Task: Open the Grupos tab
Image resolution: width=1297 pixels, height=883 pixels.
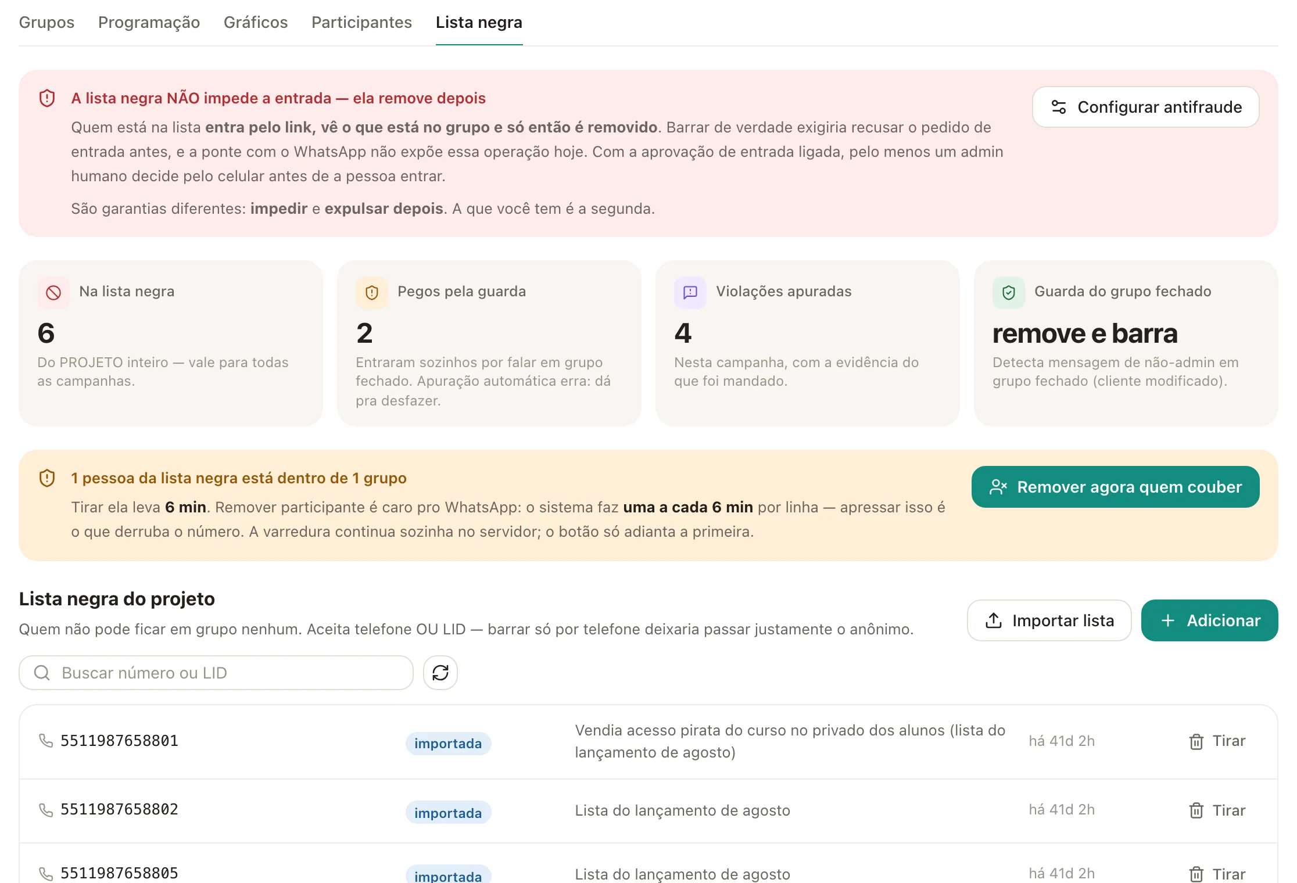Action: (x=46, y=22)
